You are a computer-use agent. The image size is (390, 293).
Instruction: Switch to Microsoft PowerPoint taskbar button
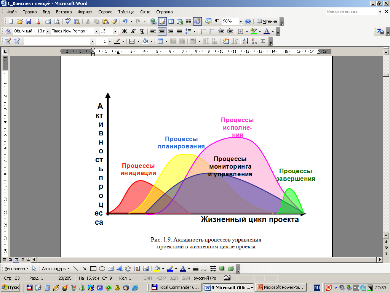coord(281,287)
